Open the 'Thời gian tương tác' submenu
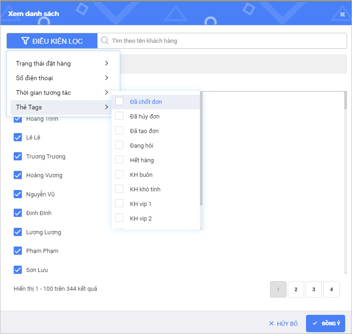This screenshot has width=352, height=334. (x=63, y=92)
